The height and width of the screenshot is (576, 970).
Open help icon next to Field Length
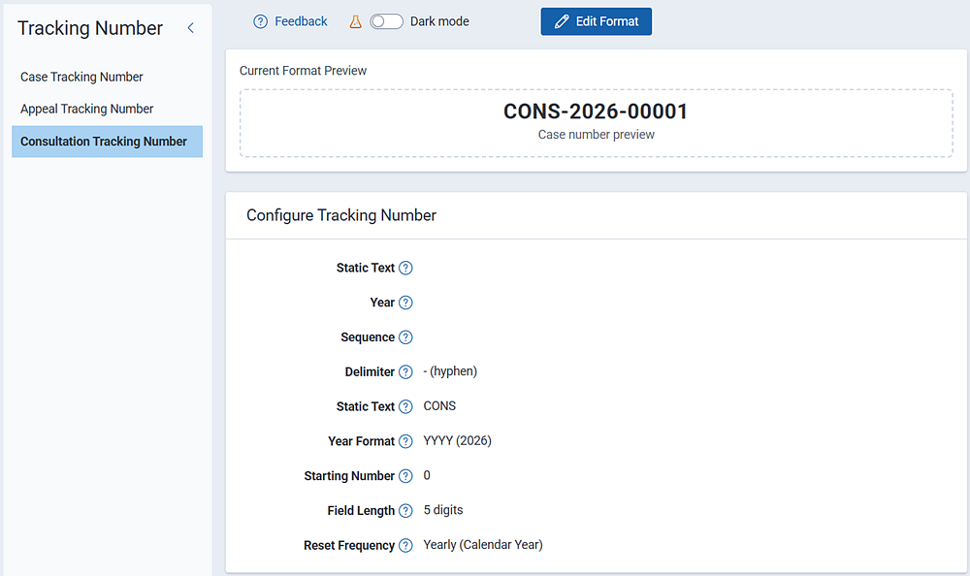(405, 510)
